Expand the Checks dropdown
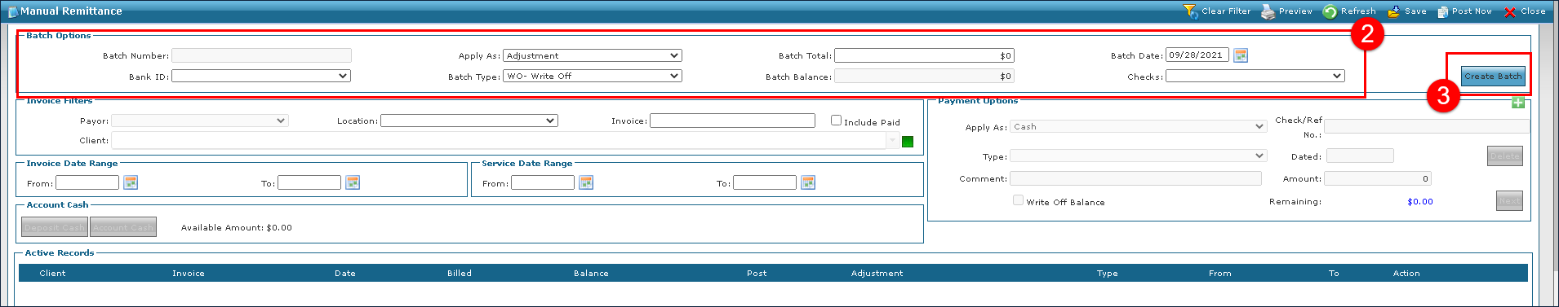This screenshot has height=307, width=1559. click(1255, 76)
